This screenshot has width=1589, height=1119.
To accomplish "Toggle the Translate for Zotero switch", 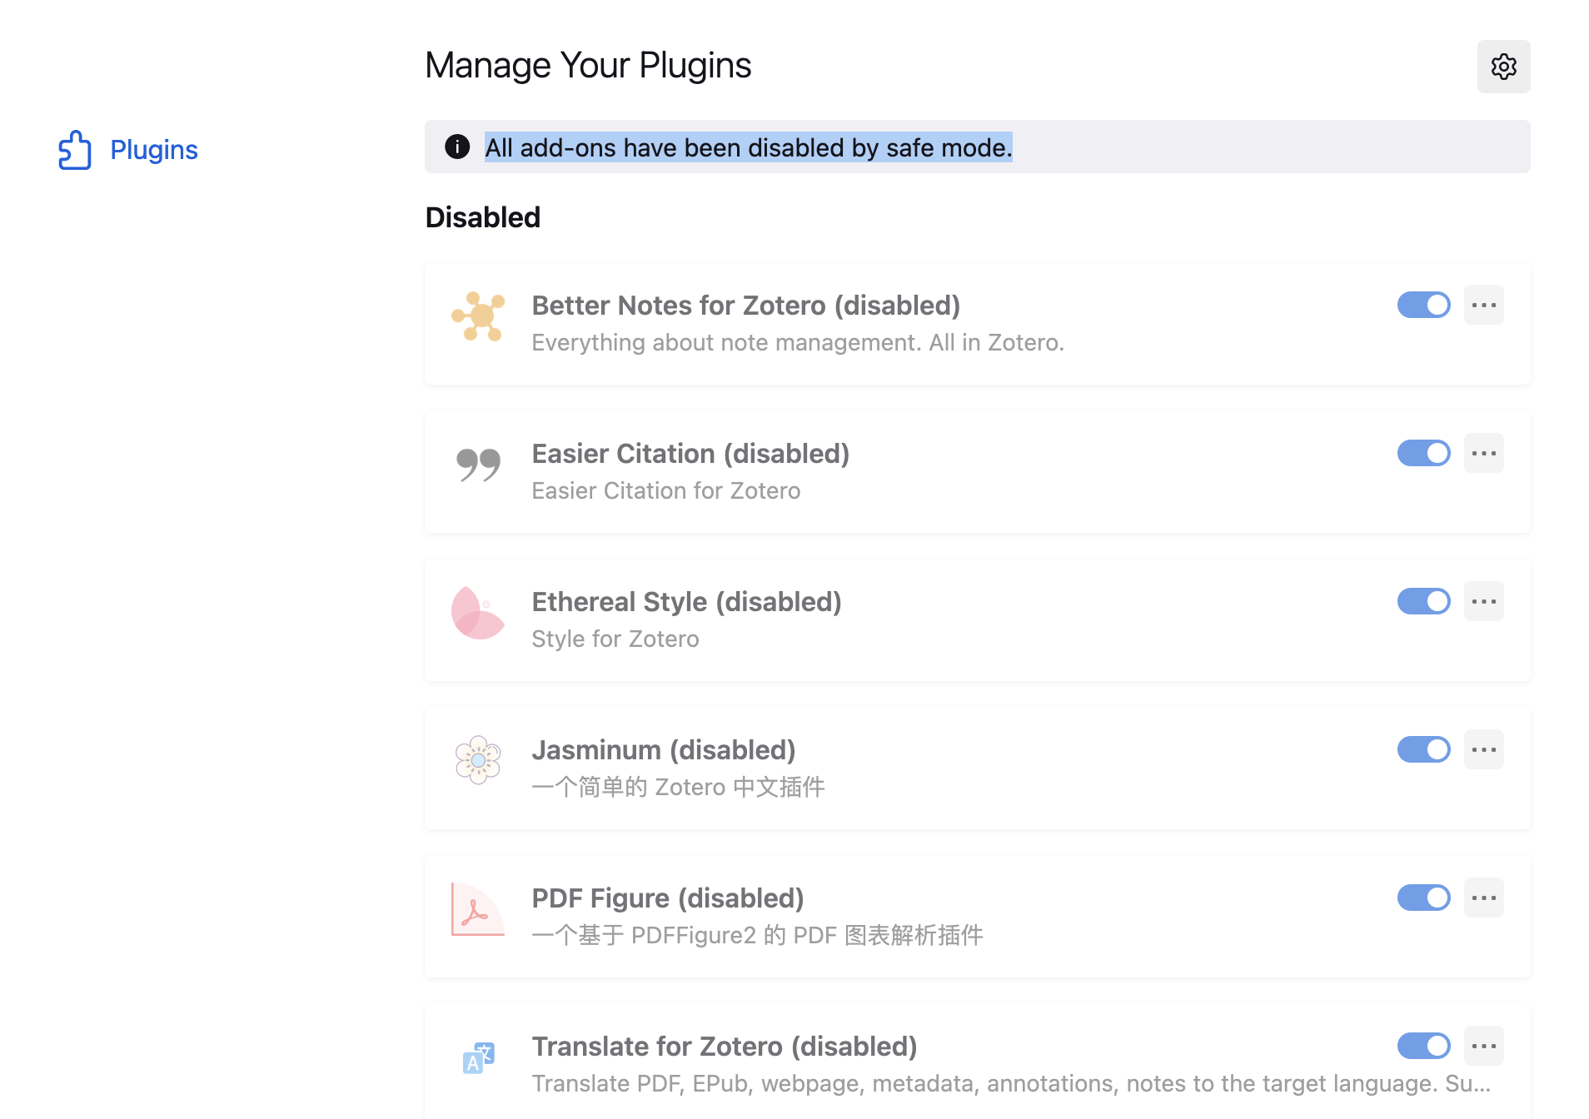I will [1423, 1046].
